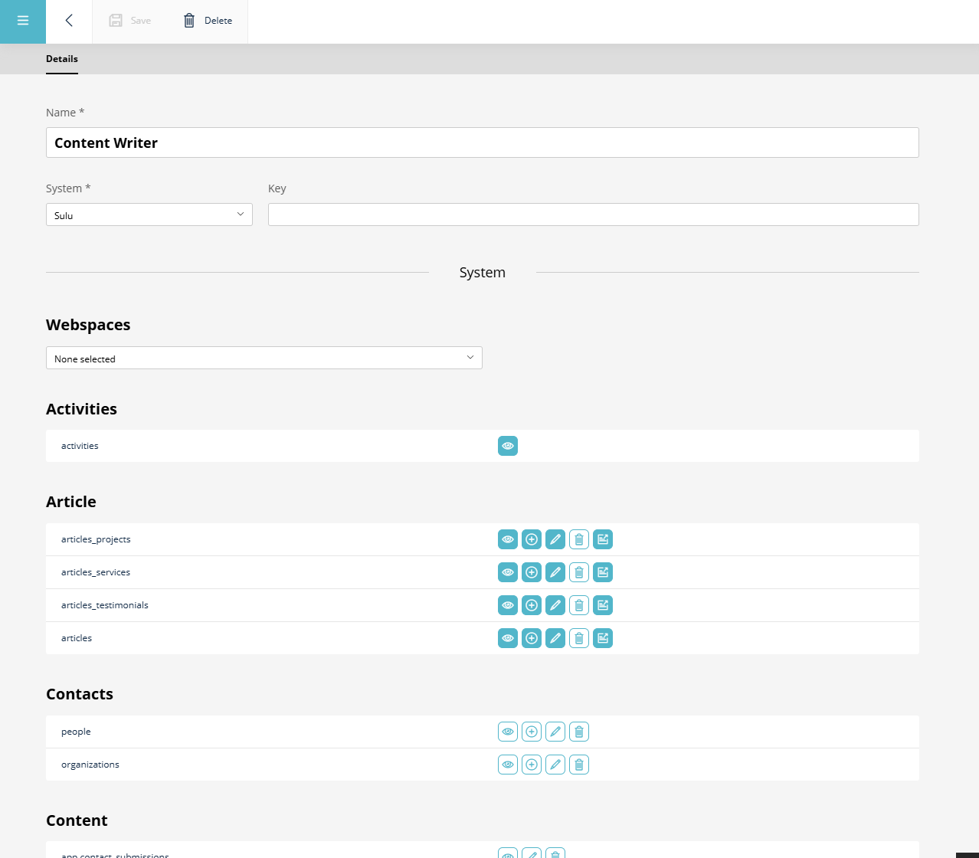Enable edit permission for organizations
This screenshot has height=858, width=979.
point(555,765)
